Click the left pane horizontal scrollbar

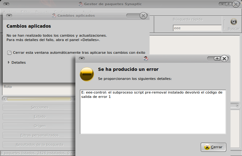[39, 99]
